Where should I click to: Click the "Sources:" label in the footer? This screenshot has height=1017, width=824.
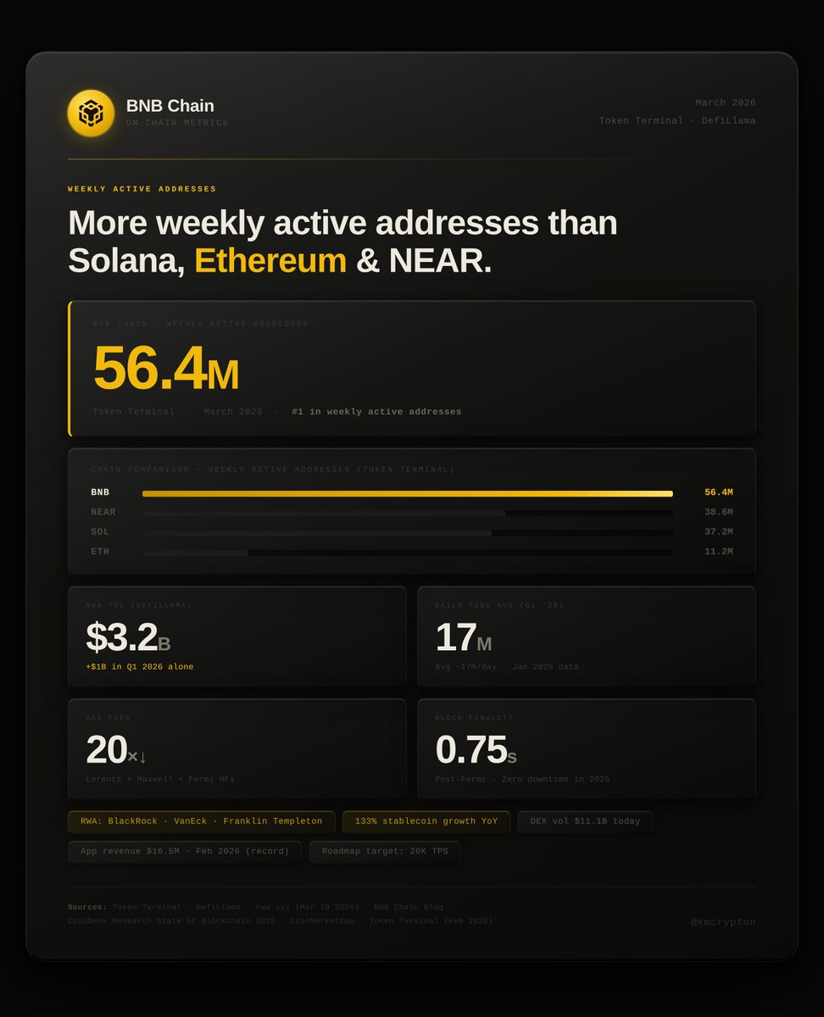pyautogui.click(x=87, y=908)
